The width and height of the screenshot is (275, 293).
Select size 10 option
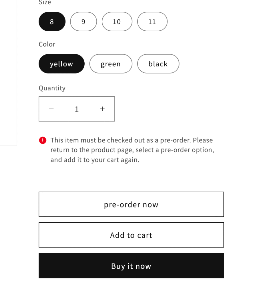pos(117,21)
